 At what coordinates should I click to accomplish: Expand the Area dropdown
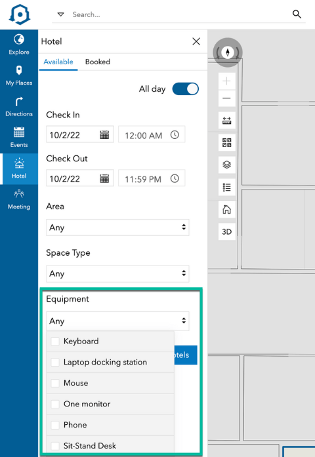pyautogui.click(x=117, y=228)
